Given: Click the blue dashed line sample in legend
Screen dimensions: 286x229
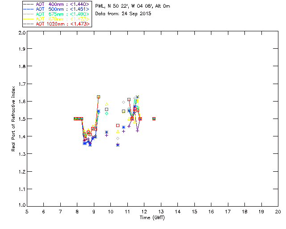Looking at the screenshot, I should pyautogui.click(x=29, y=9).
